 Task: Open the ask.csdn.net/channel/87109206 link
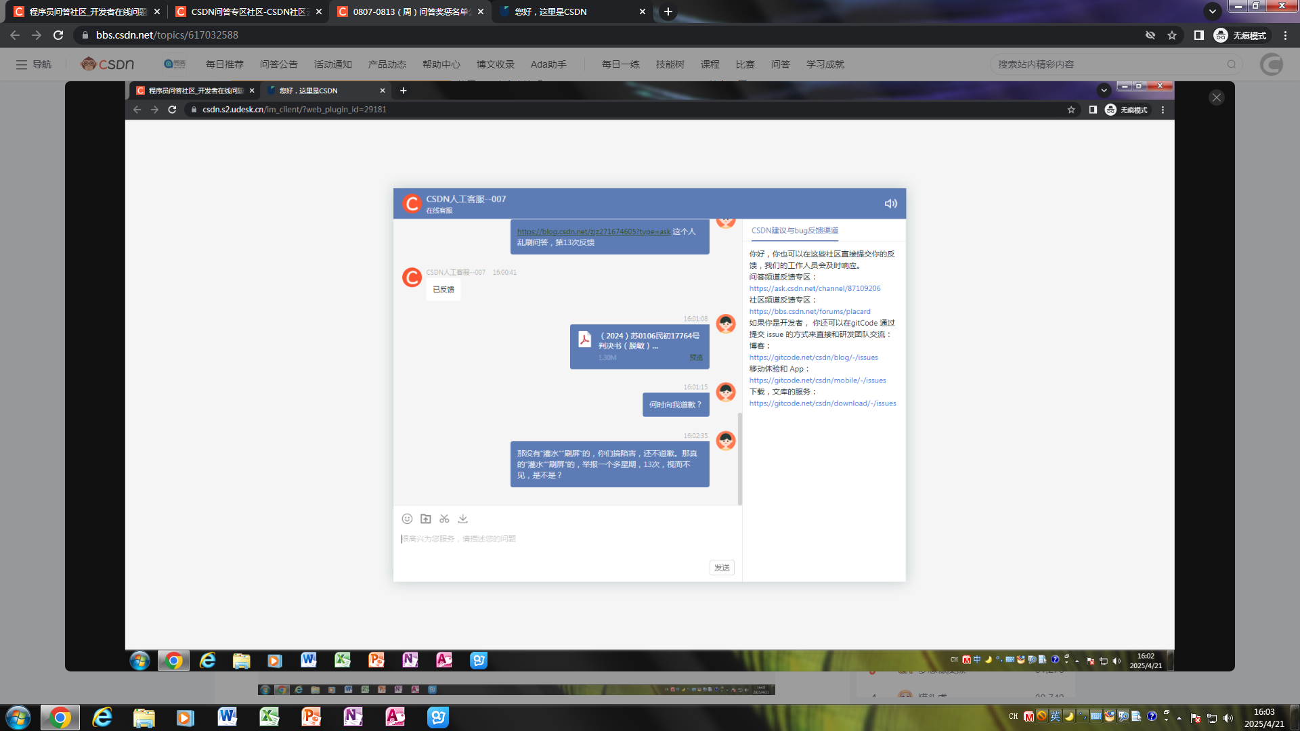click(x=815, y=288)
